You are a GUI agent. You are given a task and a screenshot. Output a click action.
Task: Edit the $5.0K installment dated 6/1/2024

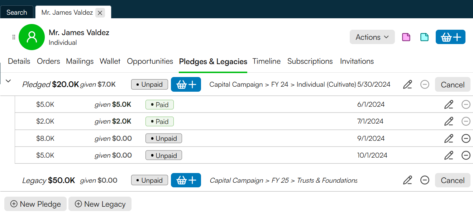coord(449,105)
